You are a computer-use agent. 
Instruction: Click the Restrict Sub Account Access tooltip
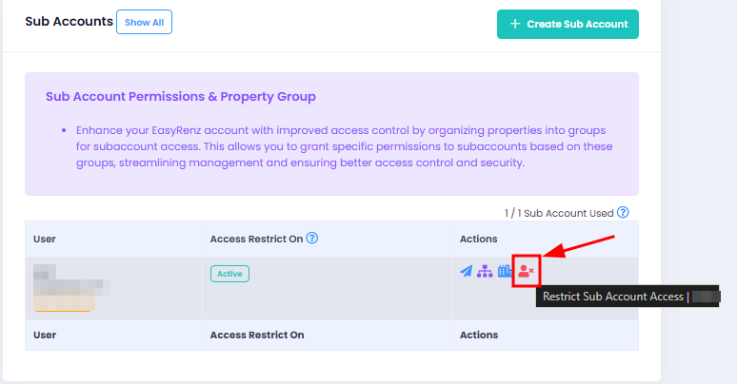click(x=627, y=297)
